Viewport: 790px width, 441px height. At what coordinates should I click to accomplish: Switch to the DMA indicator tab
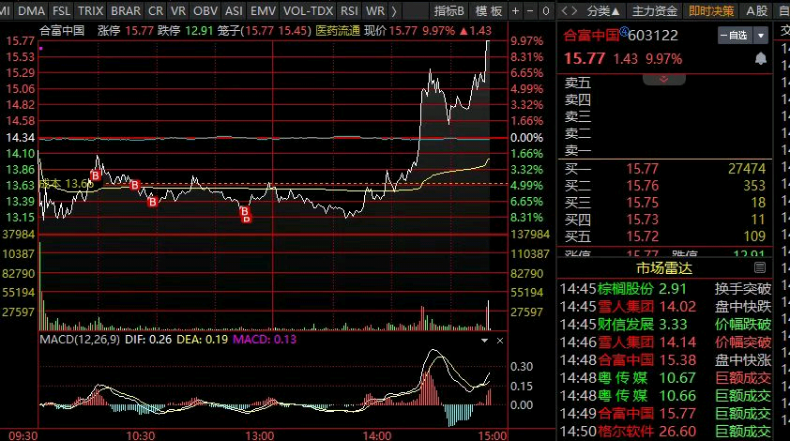pyautogui.click(x=31, y=10)
